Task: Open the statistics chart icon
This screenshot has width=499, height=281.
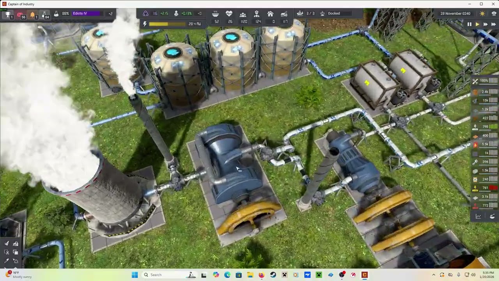Action: (478, 216)
